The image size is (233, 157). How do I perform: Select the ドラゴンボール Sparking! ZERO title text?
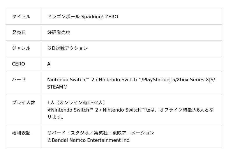tap(82, 17)
